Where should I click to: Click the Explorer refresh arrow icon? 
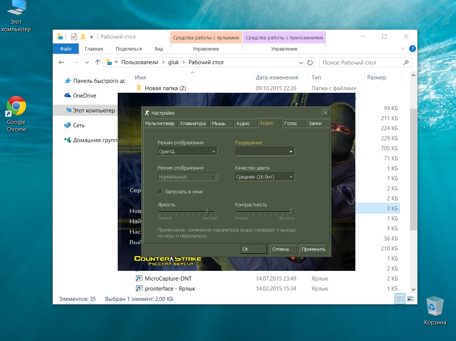[310, 62]
